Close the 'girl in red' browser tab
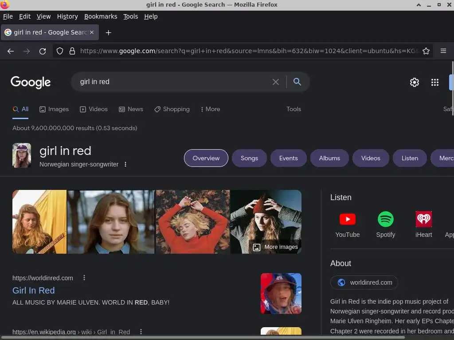Viewport: 454px width, 340px height. [92, 32]
